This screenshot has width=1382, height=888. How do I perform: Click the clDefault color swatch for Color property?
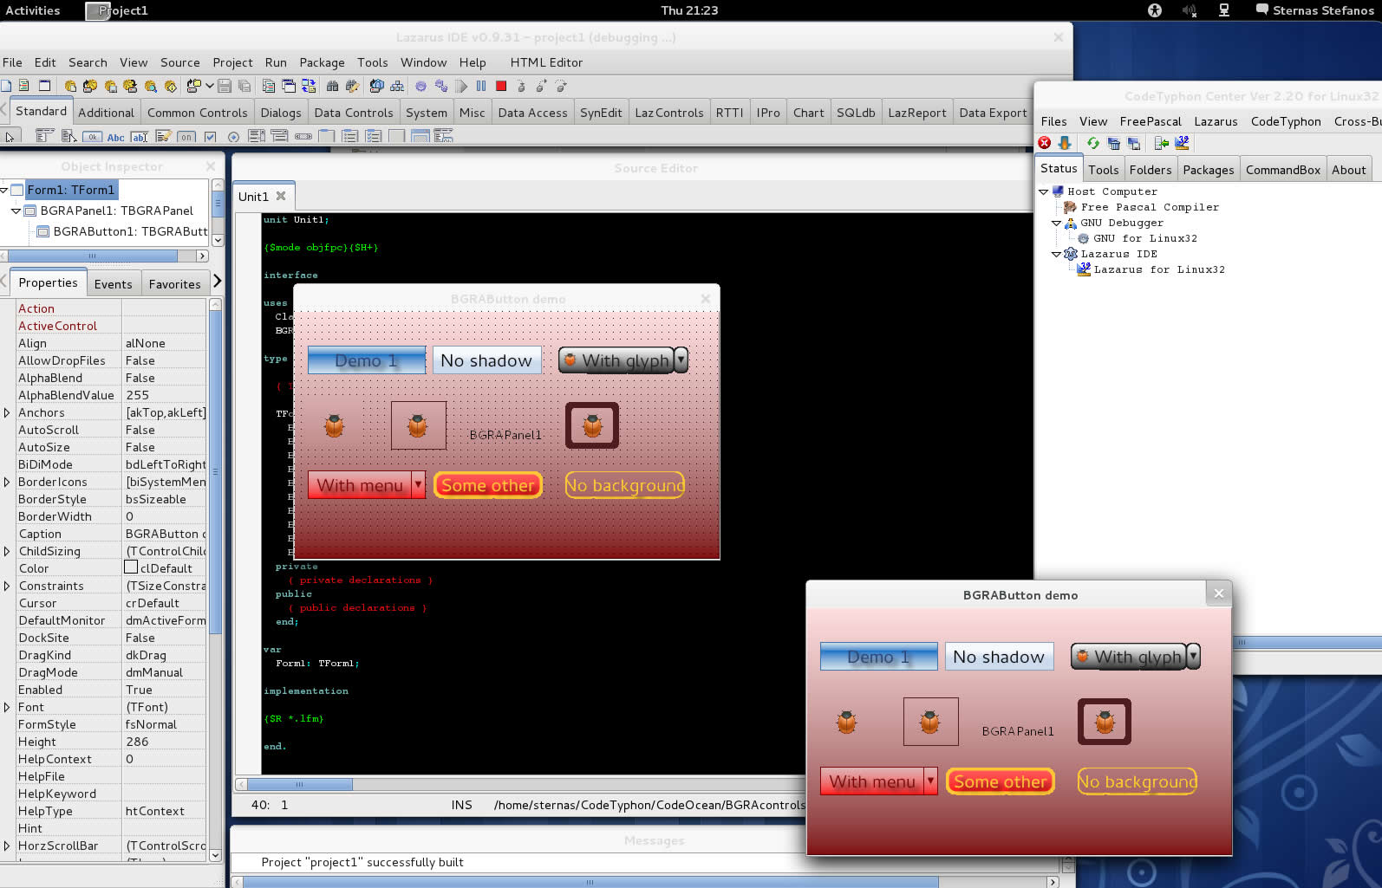coord(131,567)
